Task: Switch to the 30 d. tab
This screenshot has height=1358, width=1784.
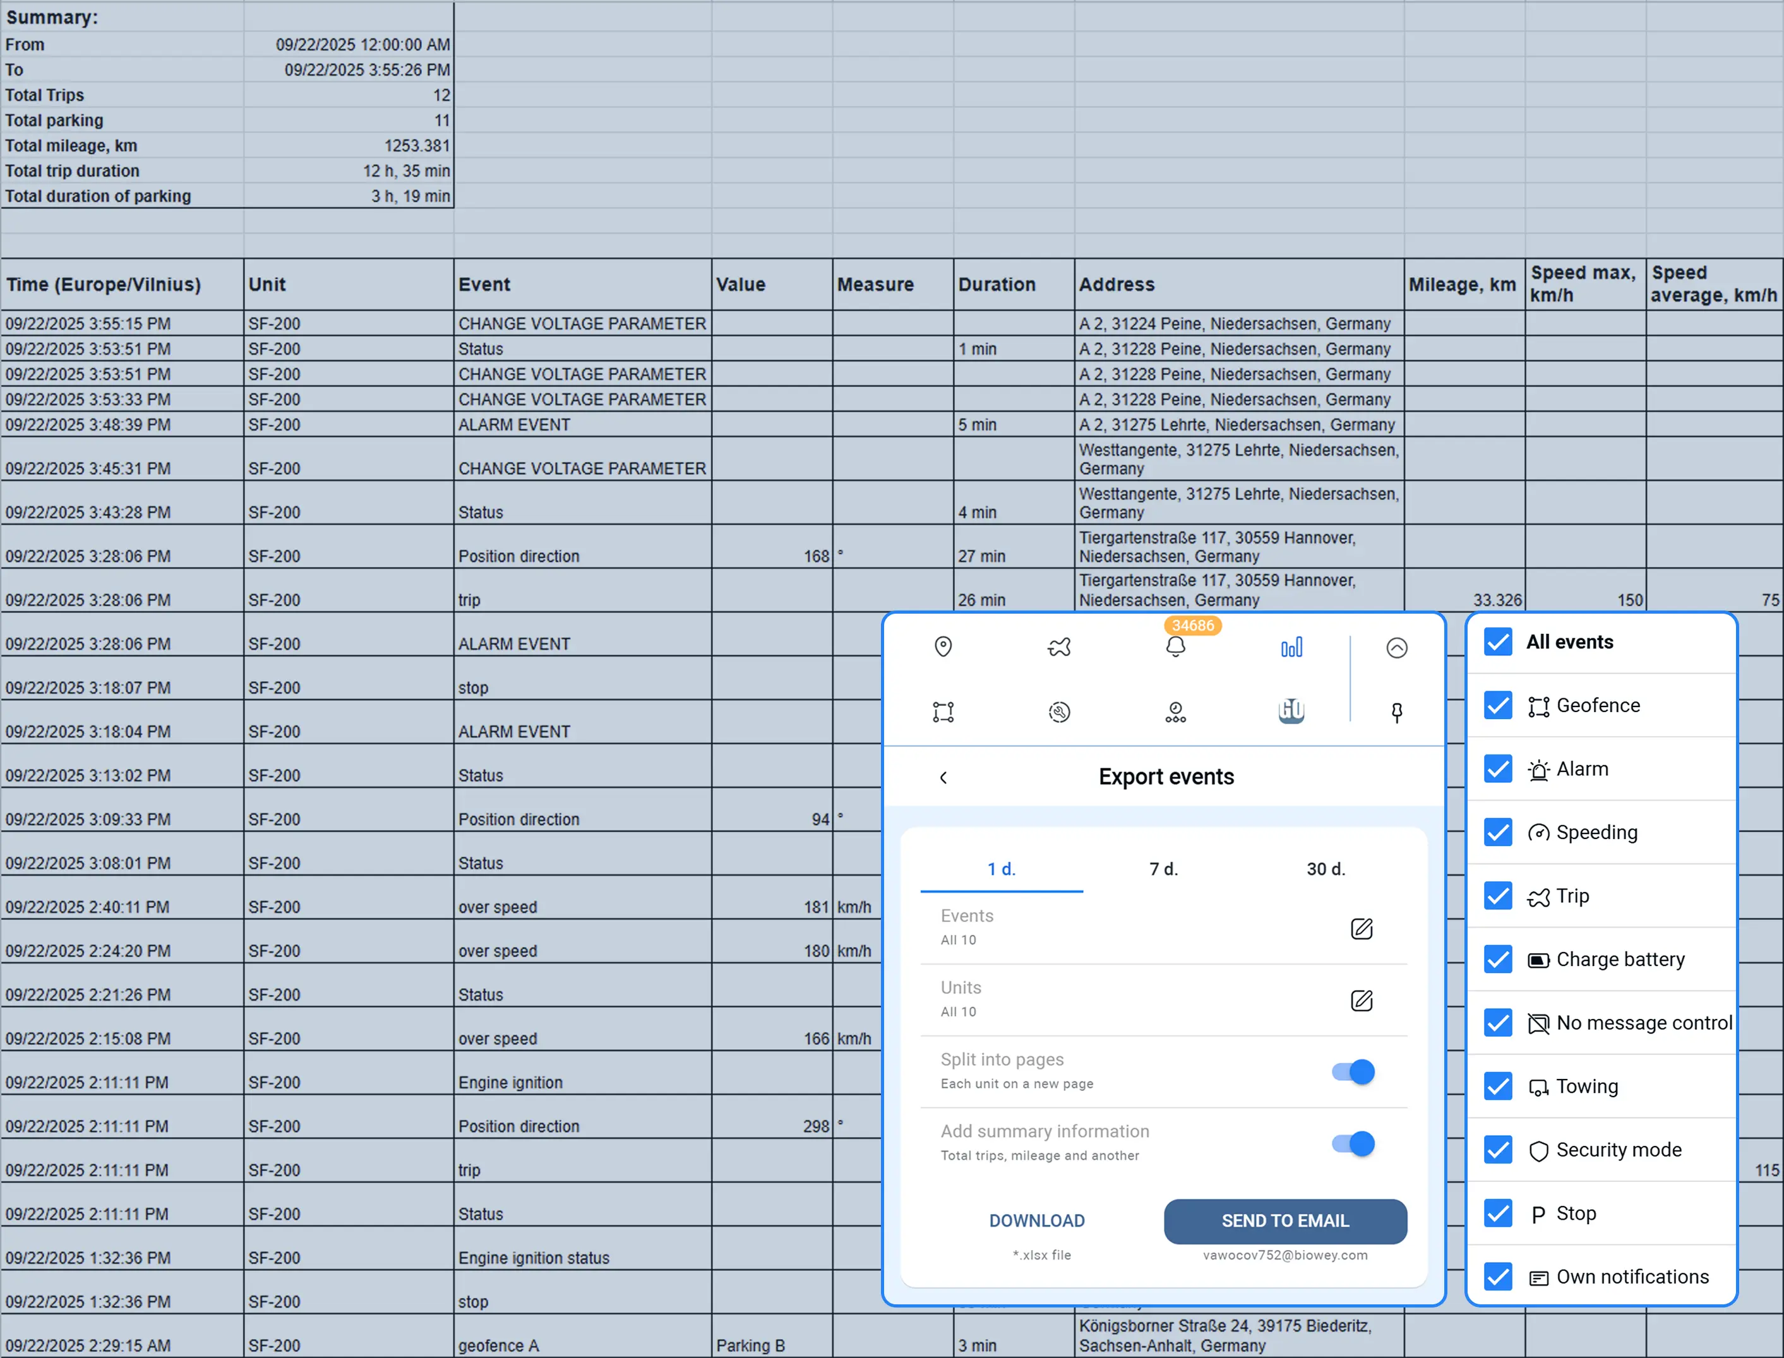Action: point(1325,869)
